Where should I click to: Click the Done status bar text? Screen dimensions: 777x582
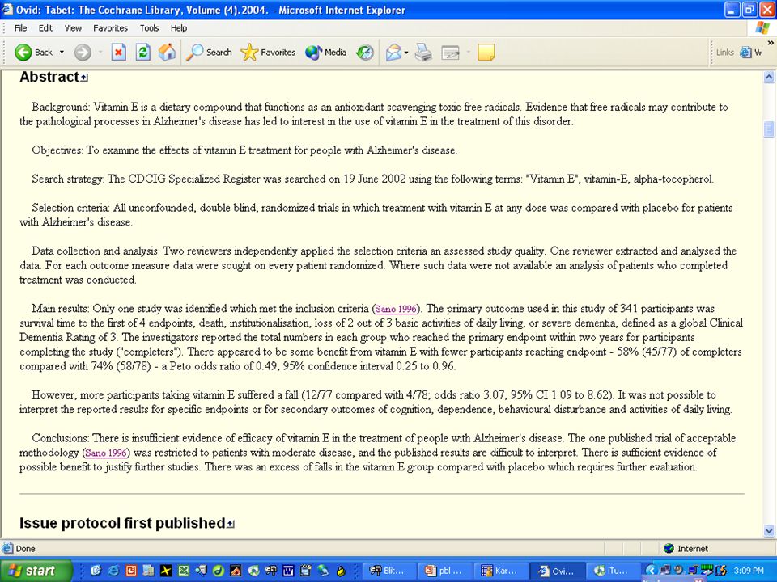pyautogui.click(x=25, y=548)
